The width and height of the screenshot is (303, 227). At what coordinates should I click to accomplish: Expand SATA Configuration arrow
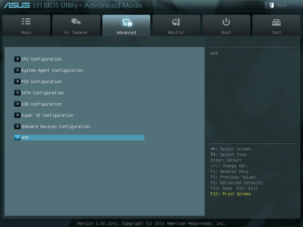pos(17,93)
